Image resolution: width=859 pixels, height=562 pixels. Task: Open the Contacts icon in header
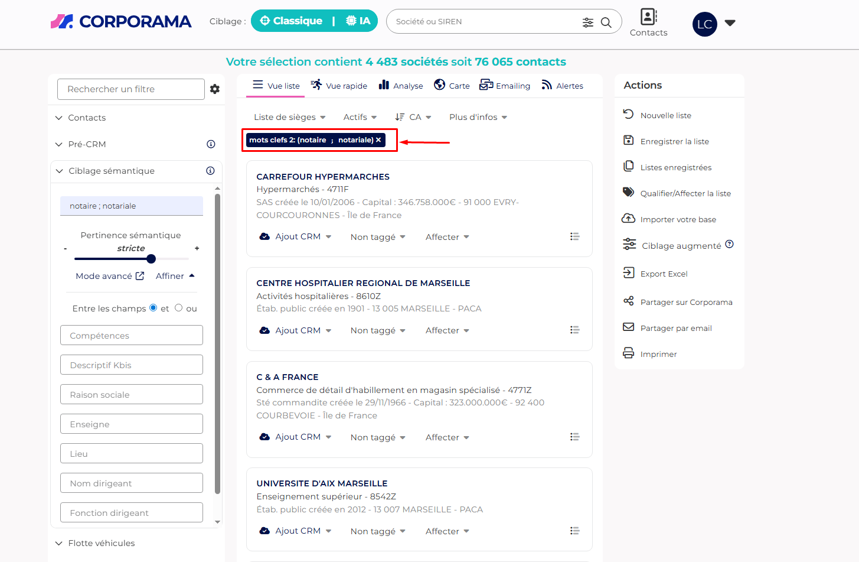click(x=648, y=17)
